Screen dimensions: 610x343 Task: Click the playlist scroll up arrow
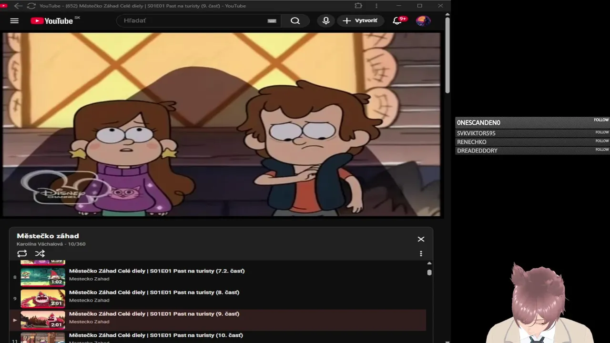pos(429,263)
